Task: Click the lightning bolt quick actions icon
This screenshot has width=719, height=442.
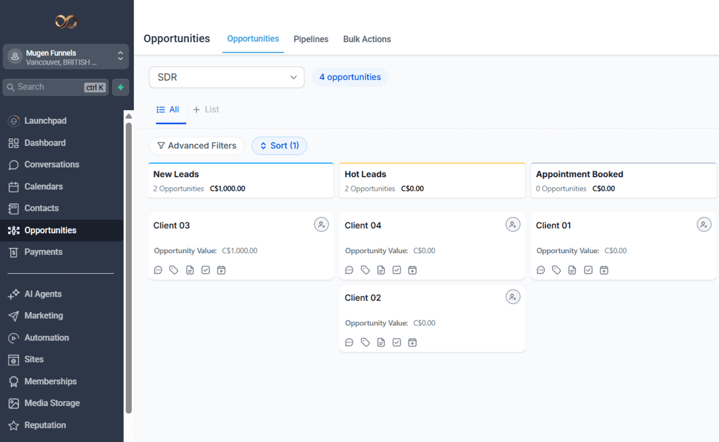Action: 120,87
